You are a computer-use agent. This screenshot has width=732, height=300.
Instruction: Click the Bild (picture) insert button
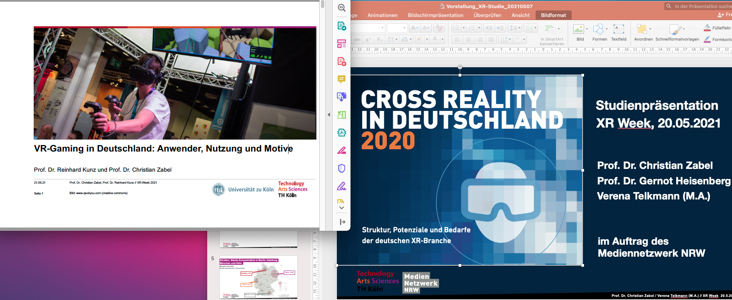[x=580, y=32]
